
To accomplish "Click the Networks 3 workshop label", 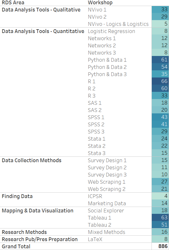I will (102, 53).
